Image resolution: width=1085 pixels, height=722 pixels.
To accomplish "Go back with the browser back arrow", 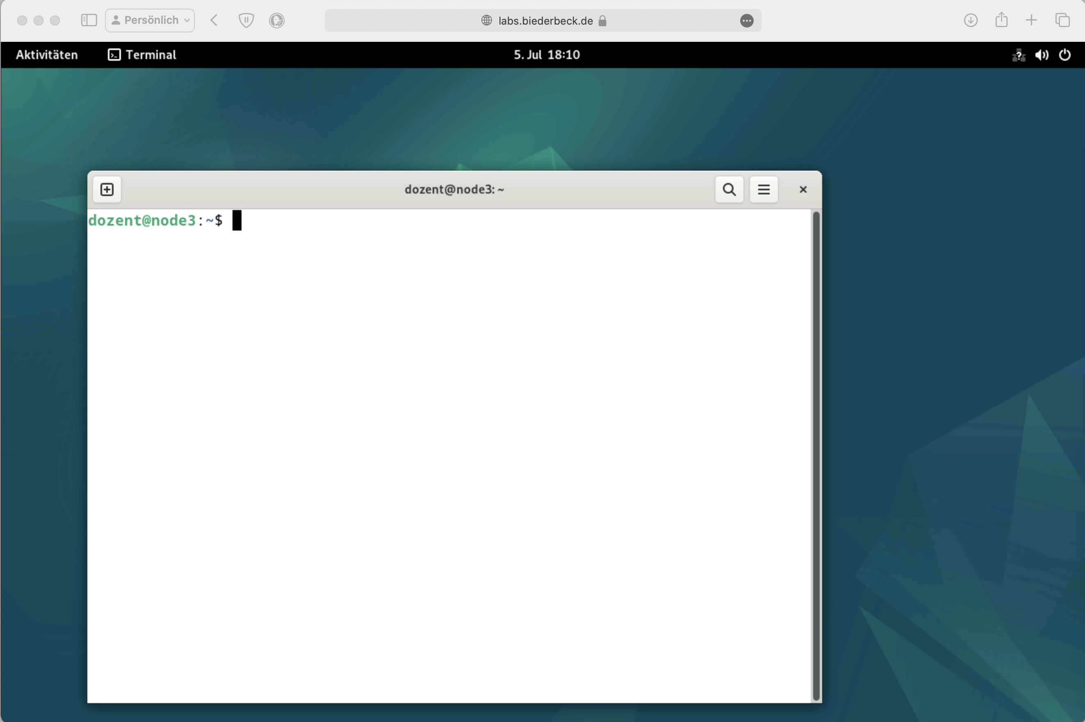I will [x=214, y=20].
